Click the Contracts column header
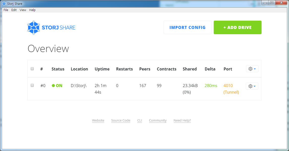Viewport: 289px width, 151px height. click(x=167, y=69)
